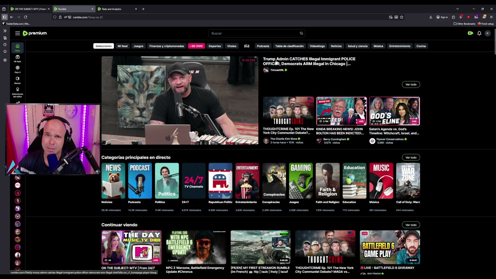Image resolution: width=496 pixels, height=279 pixels.
Task: Select the Selecciones category chip
Action: 103,46
